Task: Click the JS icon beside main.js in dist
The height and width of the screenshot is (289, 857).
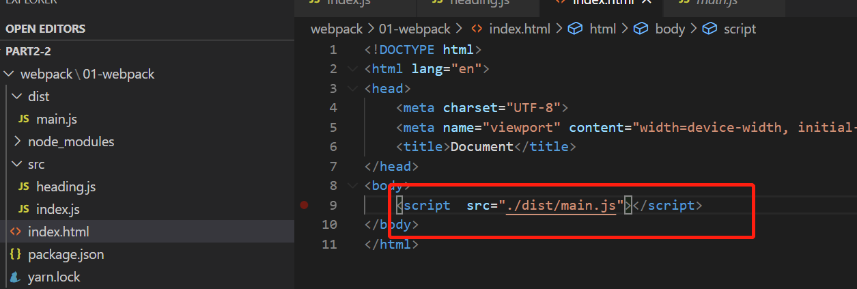Action: point(24,119)
